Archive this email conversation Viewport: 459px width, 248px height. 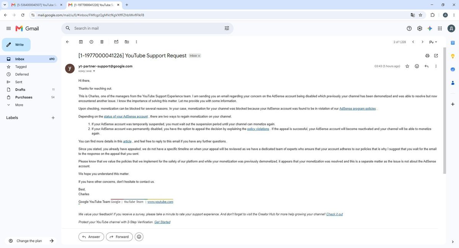click(81, 42)
